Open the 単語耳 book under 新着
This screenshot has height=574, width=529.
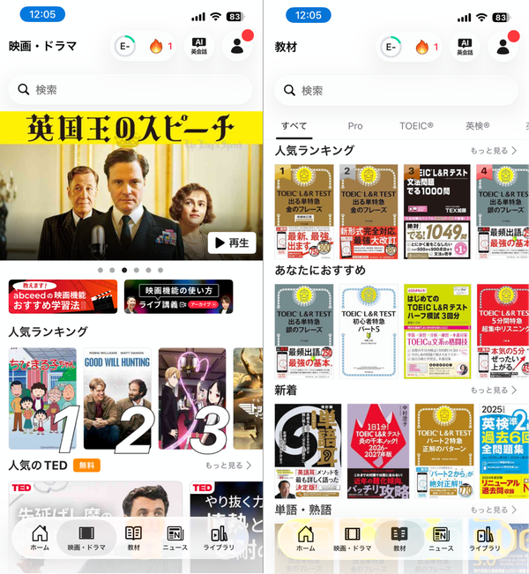point(309,451)
